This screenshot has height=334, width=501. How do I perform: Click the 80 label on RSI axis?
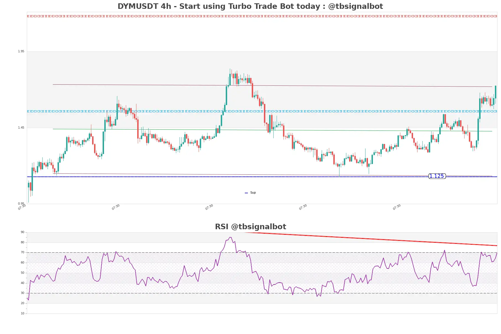22,242
